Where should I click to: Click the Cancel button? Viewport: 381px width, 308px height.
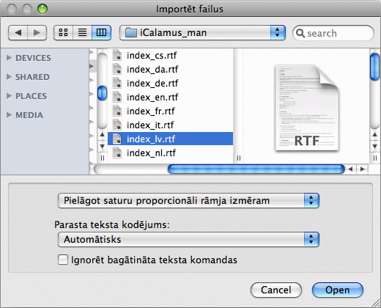[x=276, y=290]
